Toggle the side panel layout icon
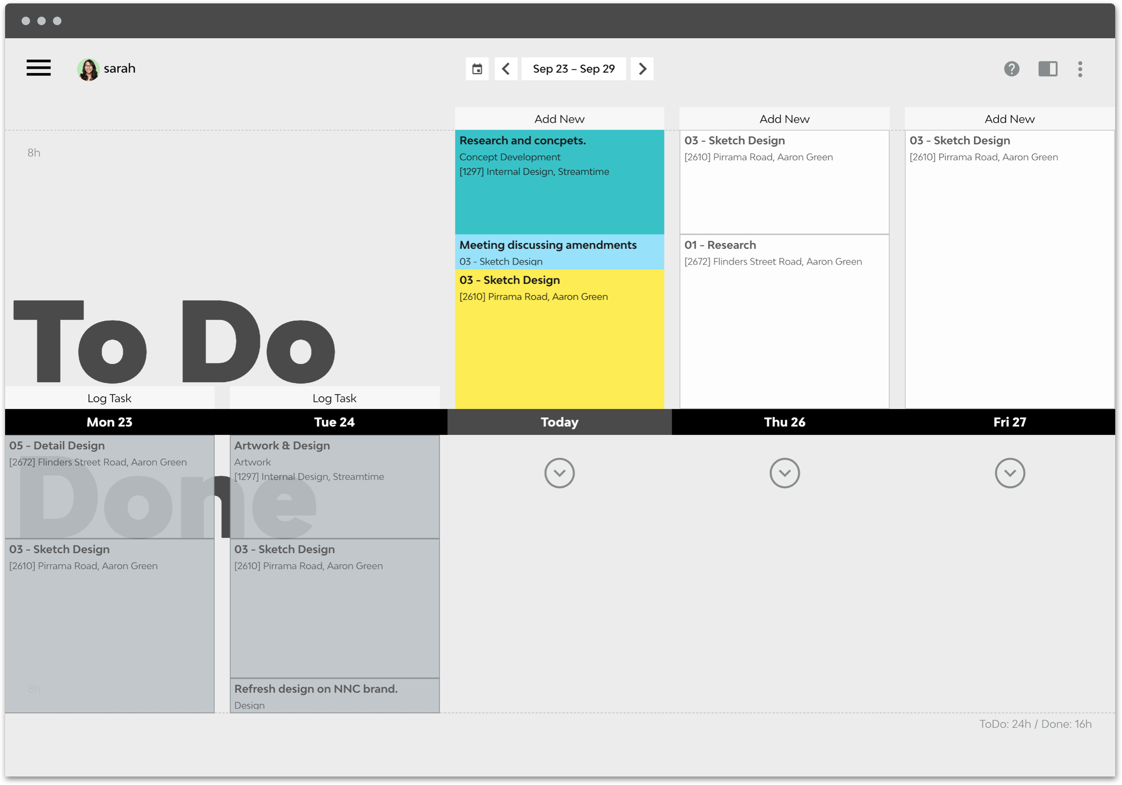Image resolution: width=1122 pixels, height=785 pixels. pyautogui.click(x=1047, y=69)
